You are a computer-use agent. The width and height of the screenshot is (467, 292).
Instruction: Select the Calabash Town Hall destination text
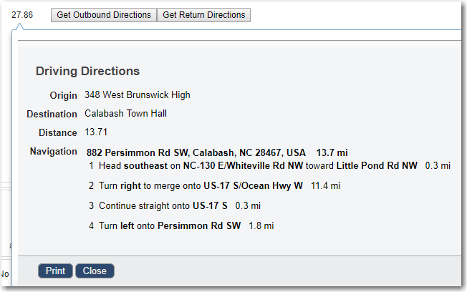click(126, 114)
